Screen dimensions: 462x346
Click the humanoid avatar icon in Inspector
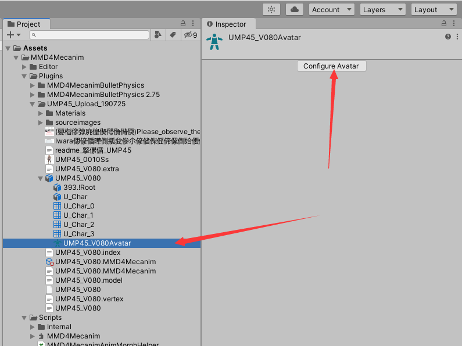tap(215, 42)
